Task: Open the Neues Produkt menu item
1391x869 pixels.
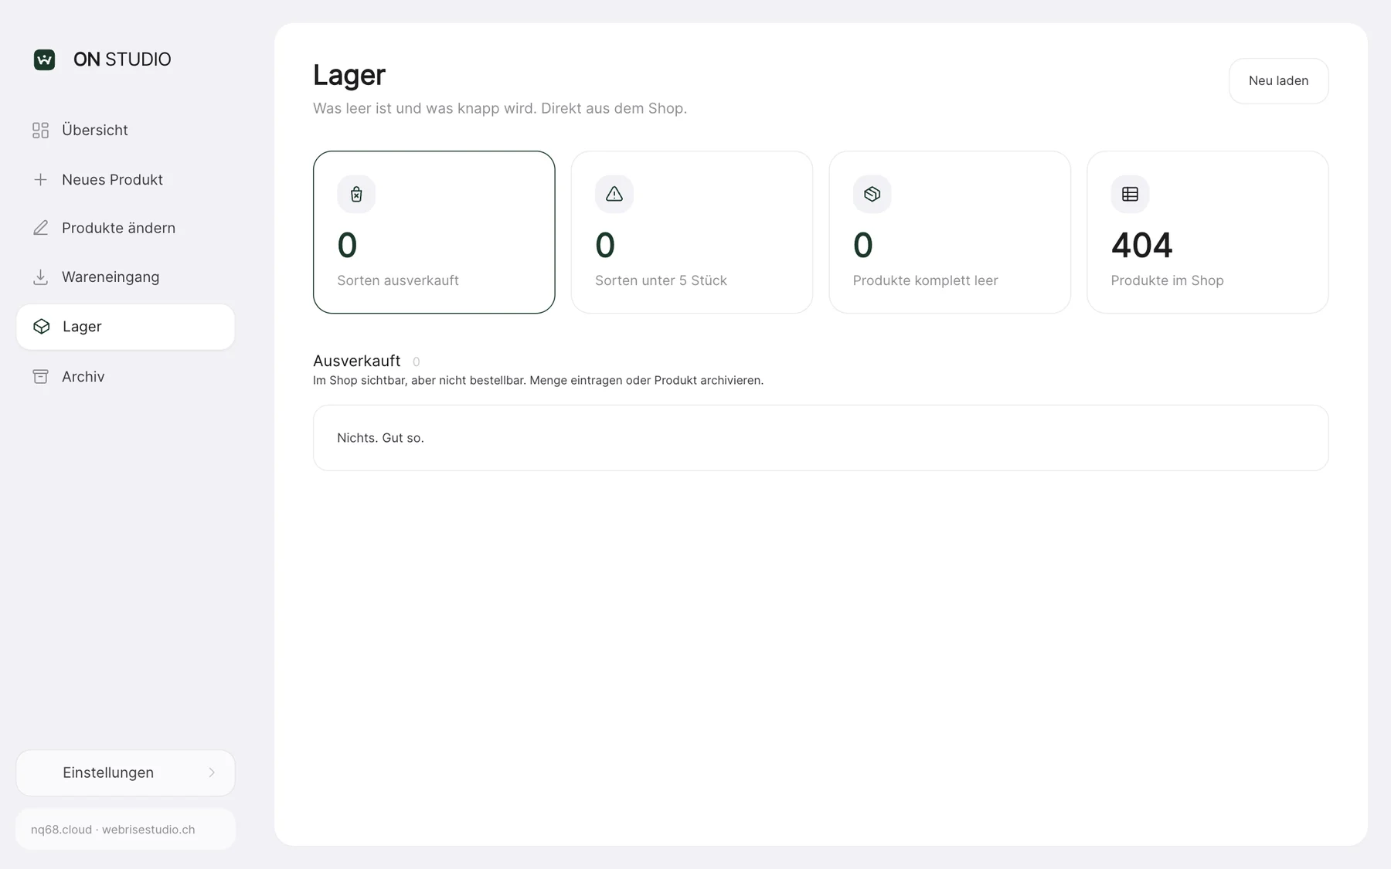Action: (125, 180)
